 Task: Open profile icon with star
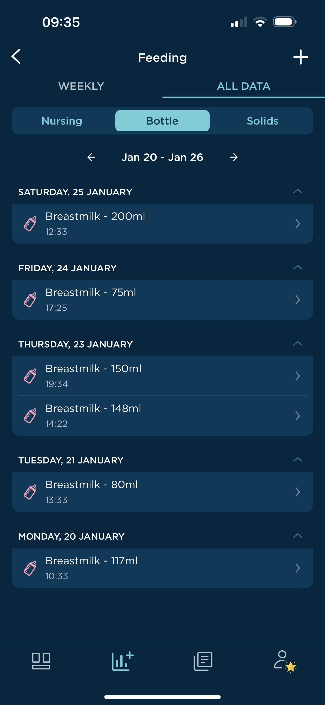pyautogui.click(x=285, y=661)
